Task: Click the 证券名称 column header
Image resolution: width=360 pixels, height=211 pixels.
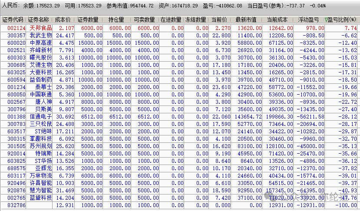Action: (x=39, y=20)
